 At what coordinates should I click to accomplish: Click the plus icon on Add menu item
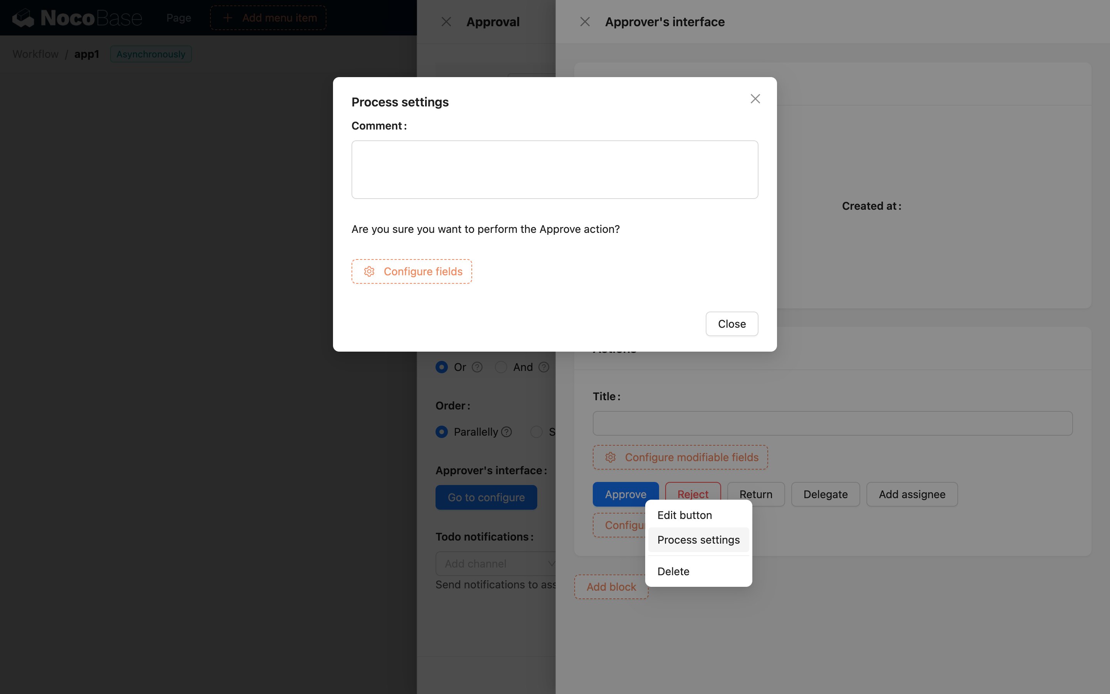227,17
